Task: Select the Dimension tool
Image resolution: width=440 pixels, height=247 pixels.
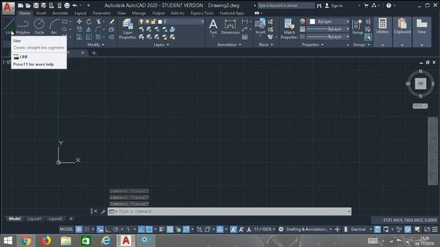Action: (230, 27)
